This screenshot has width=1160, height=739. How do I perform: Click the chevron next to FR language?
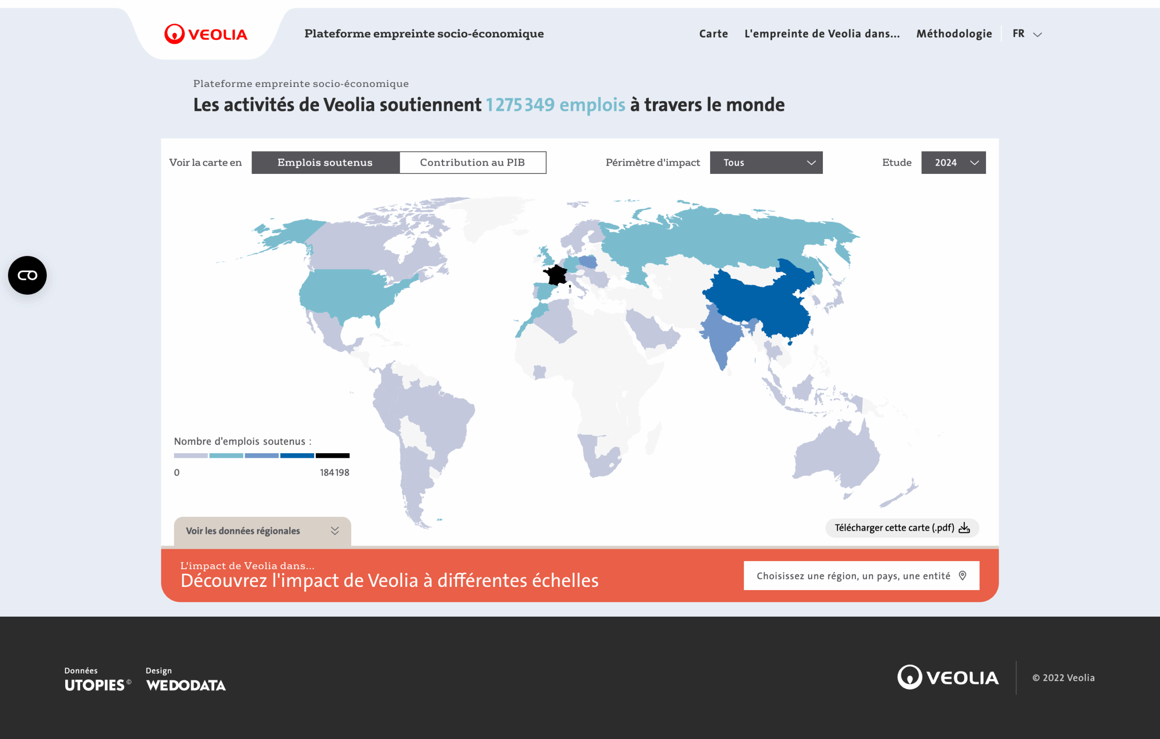coord(1038,35)
